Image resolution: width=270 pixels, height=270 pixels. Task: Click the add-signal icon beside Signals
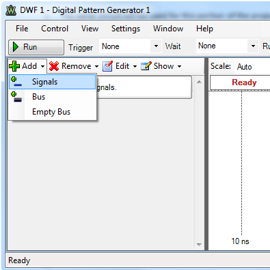click(16, 82)
